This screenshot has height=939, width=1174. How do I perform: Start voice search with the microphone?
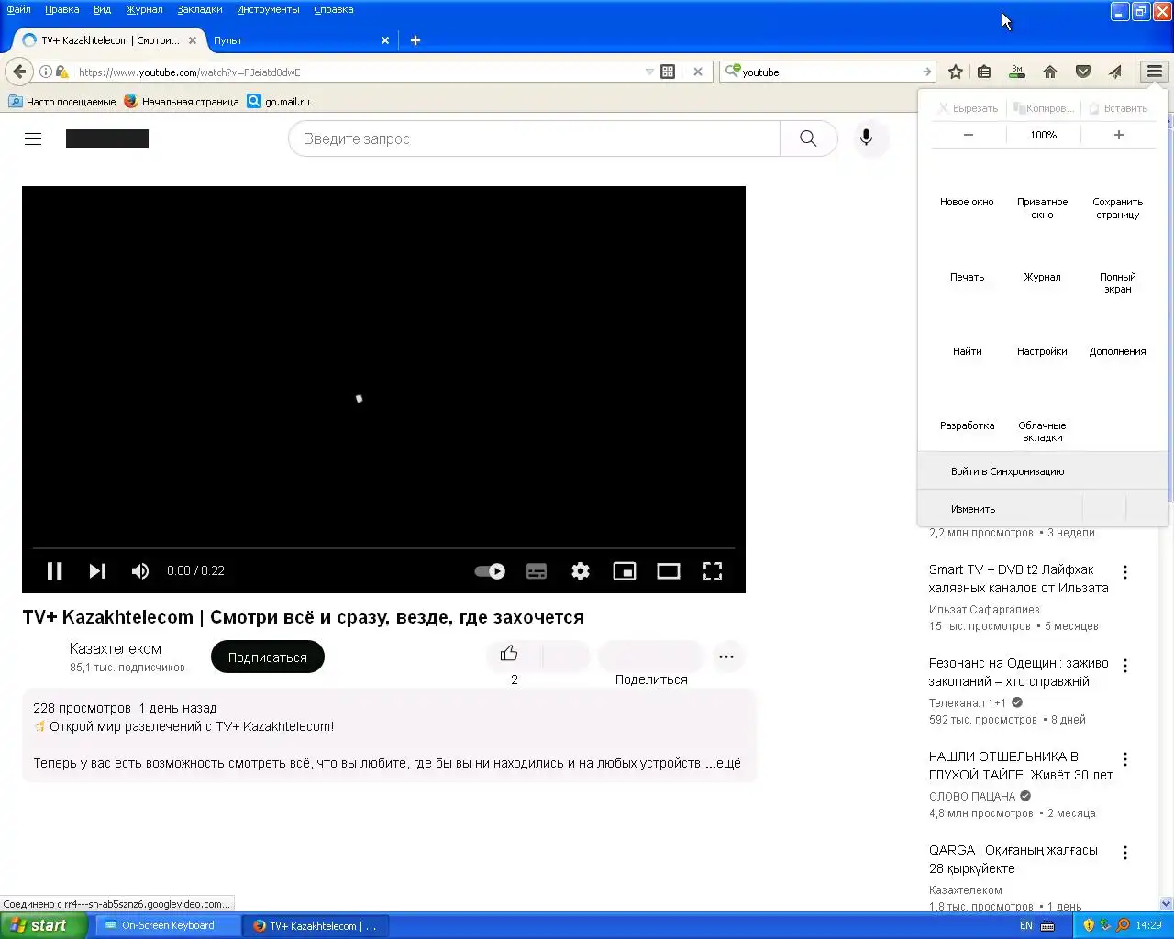click(x=866, y=138)
